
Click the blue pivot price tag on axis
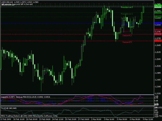(x=158, y=23)
